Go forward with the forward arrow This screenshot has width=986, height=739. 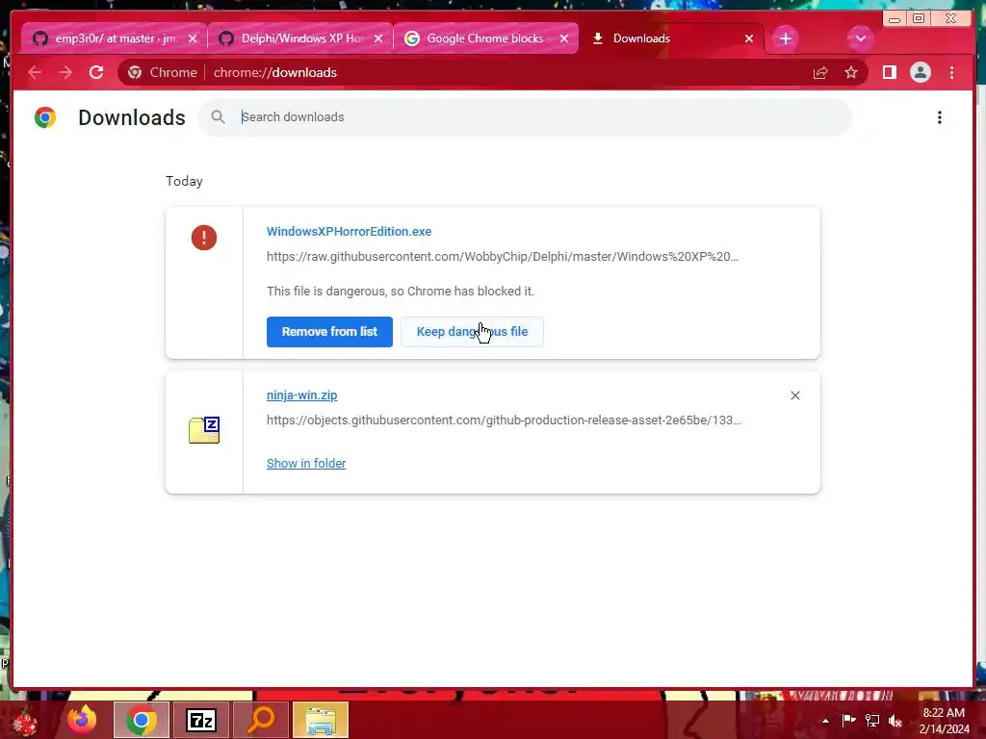[x=65, y=72]
